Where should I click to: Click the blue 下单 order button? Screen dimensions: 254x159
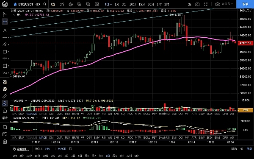(x=245, y=4)
